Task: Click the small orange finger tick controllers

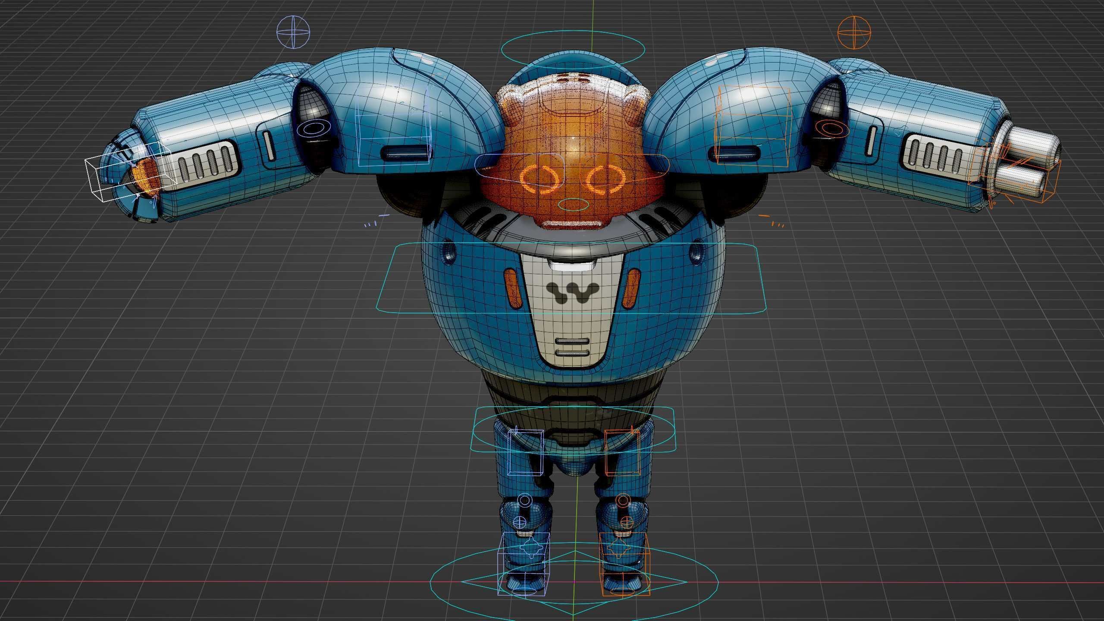Action: tap(772, 221)
